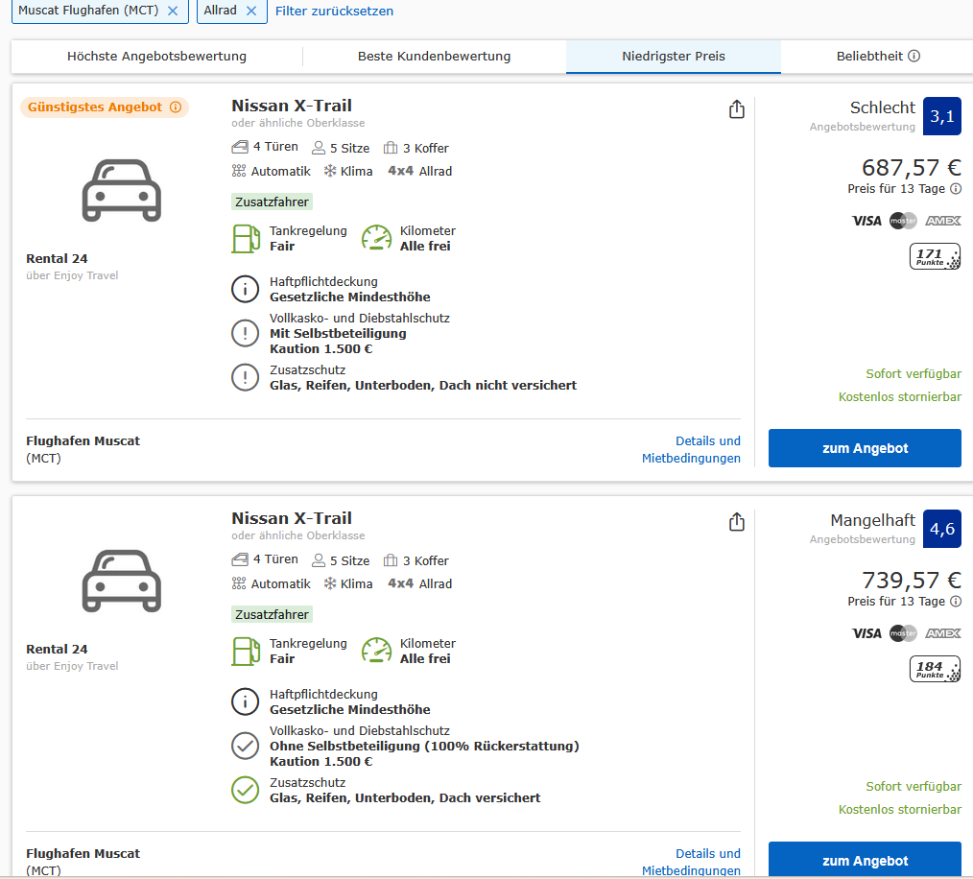Click info icon beside Günstigstes Angebot badge

(176, 107)
